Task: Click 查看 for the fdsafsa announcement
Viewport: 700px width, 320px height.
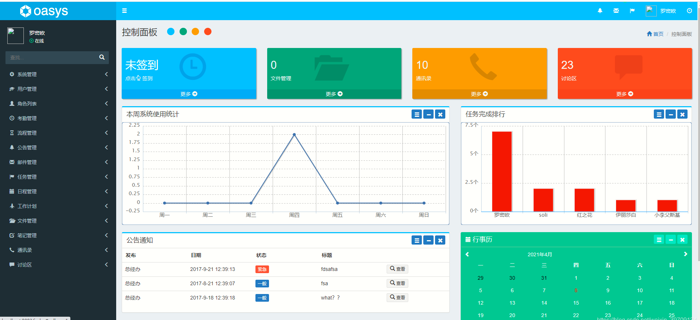Action: pyautogui.click(x=397, y=269)
